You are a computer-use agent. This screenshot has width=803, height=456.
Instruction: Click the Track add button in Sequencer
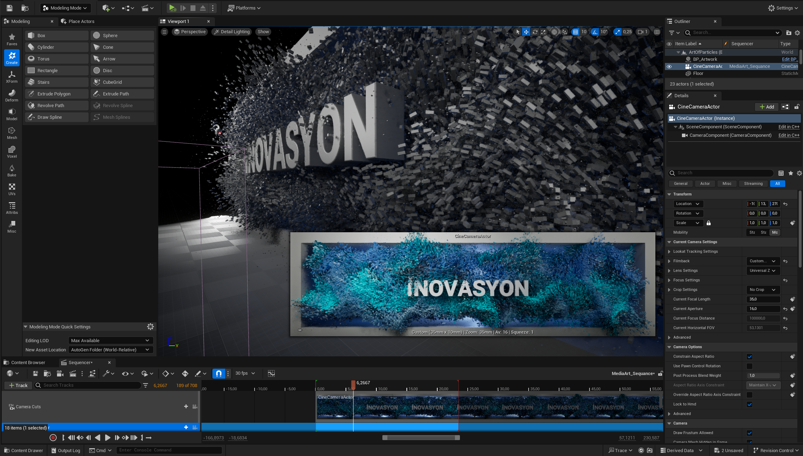click(x=18, y=385)
